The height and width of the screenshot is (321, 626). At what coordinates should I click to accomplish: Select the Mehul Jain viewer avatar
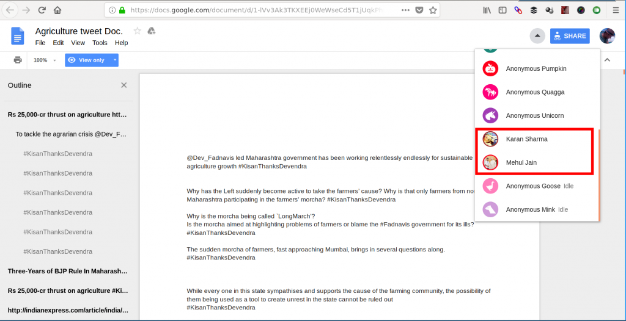490,162
